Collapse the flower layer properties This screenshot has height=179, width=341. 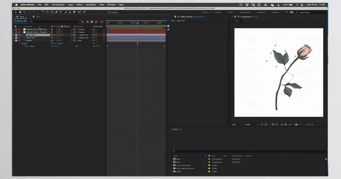tap(14, 40)
